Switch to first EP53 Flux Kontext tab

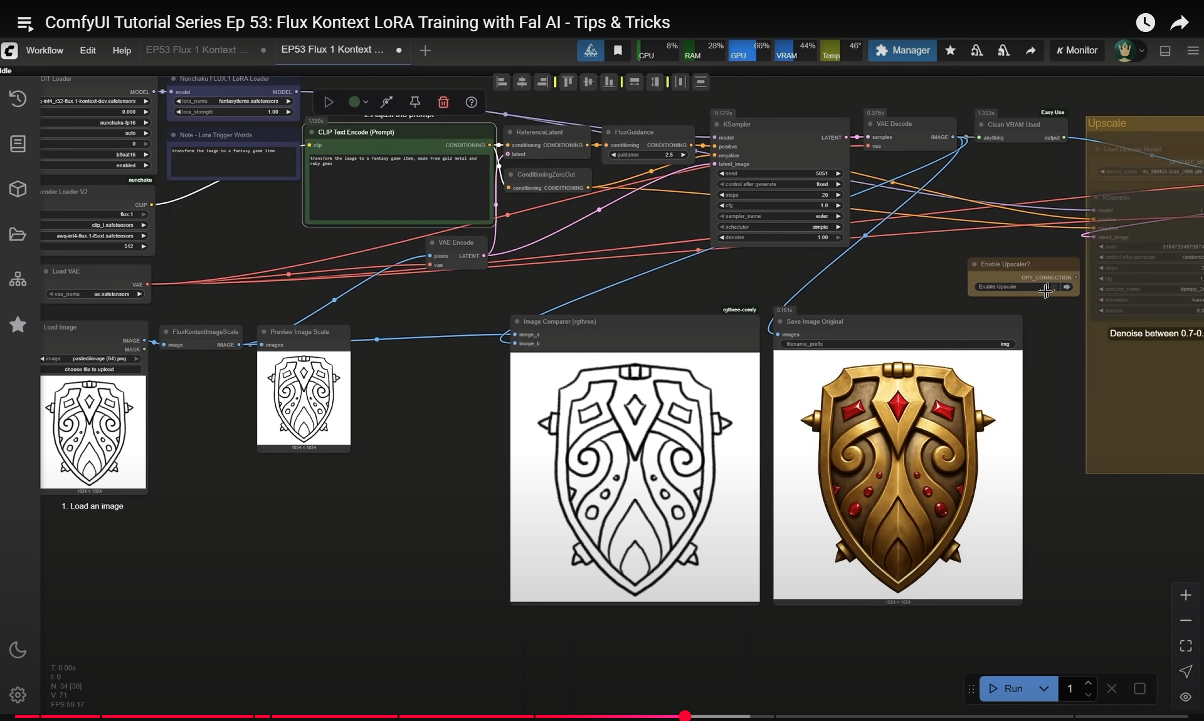pyautogui.click(x=197, y=50)
